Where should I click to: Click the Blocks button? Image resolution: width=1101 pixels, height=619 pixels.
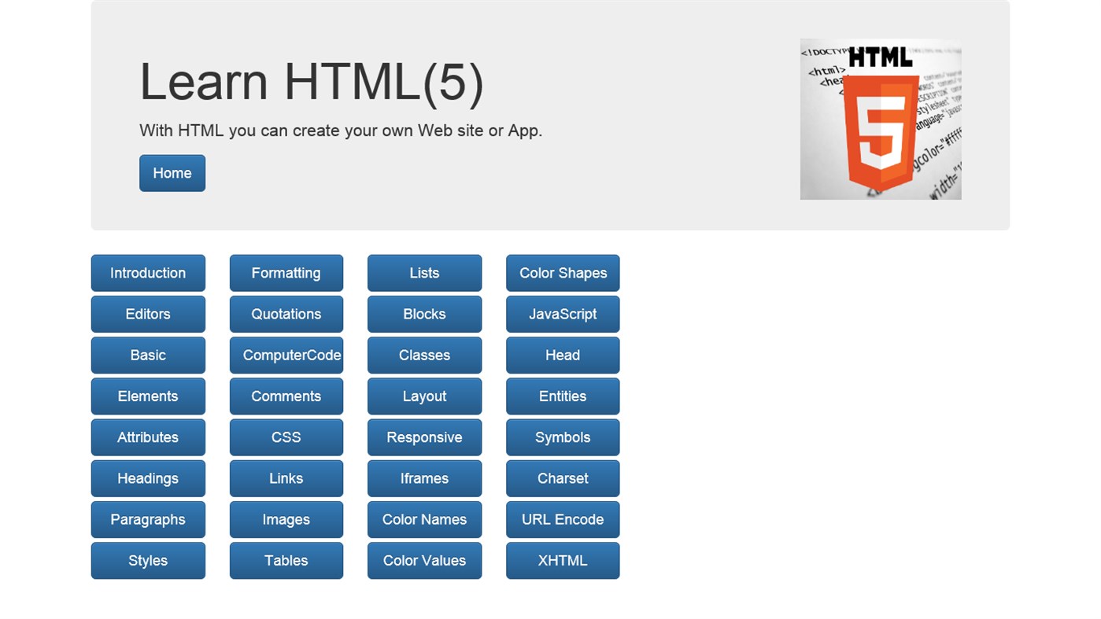click(424, 314)
